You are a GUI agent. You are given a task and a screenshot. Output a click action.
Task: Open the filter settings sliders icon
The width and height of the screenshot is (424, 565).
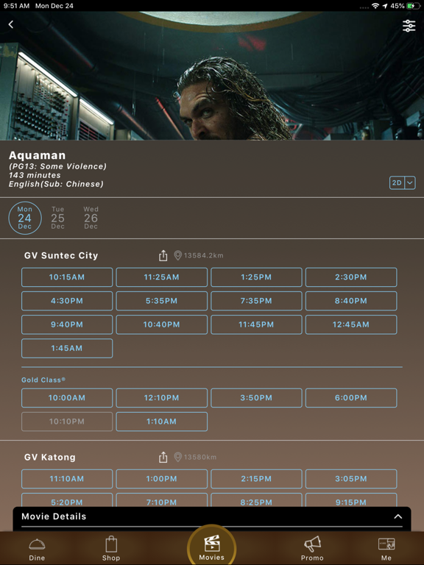409,26
